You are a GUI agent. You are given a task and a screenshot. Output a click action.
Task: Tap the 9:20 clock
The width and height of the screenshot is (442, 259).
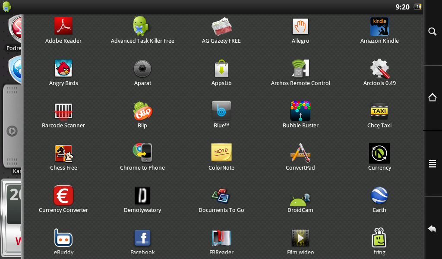(x=402, y=7)
